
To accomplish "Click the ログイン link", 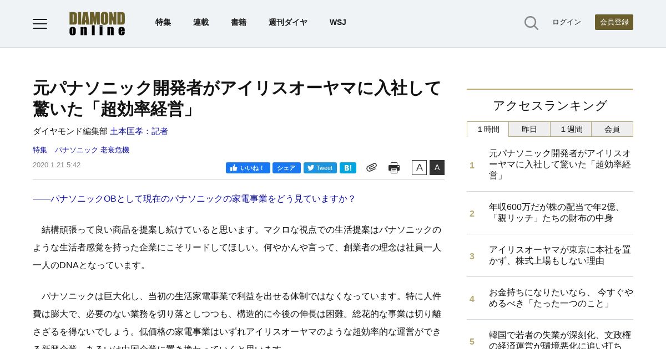I will click(x=567, y=22).
